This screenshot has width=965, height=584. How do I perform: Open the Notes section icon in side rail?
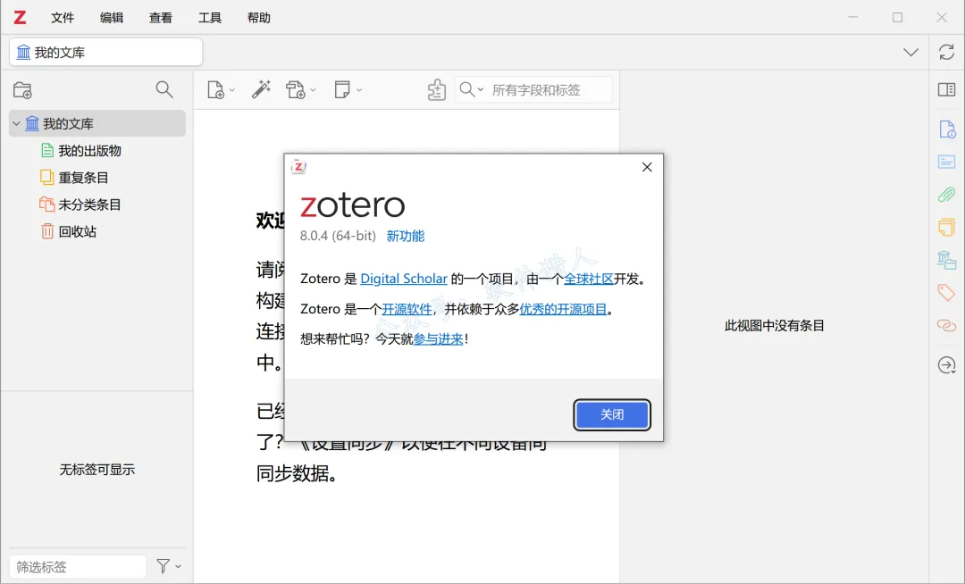click(946, 228)
